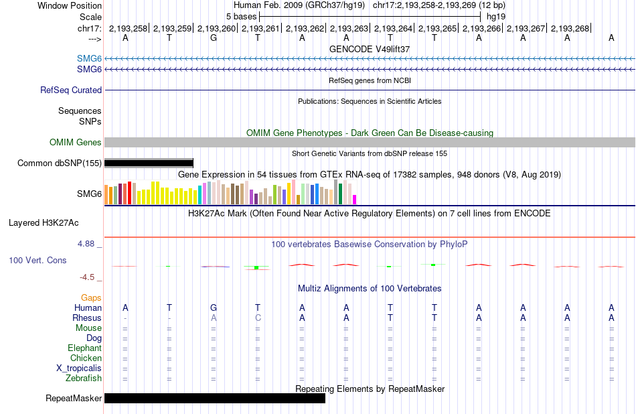Select the Elephant species row label
The image size is (636, 414).
pyautogui.click(x=84, y=348)
